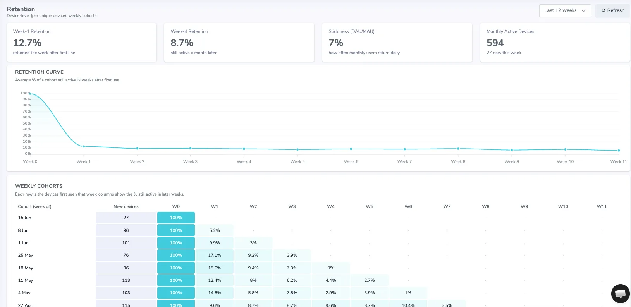Open the chat support bubble icon
Image resolution: width=631 pixels, height=307 pixels.
pos(620,293)
